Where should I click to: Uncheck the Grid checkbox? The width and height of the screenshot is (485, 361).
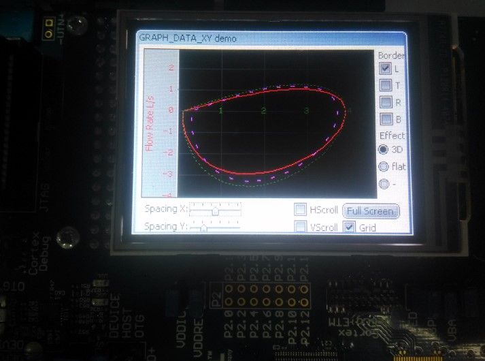(349, 227)
